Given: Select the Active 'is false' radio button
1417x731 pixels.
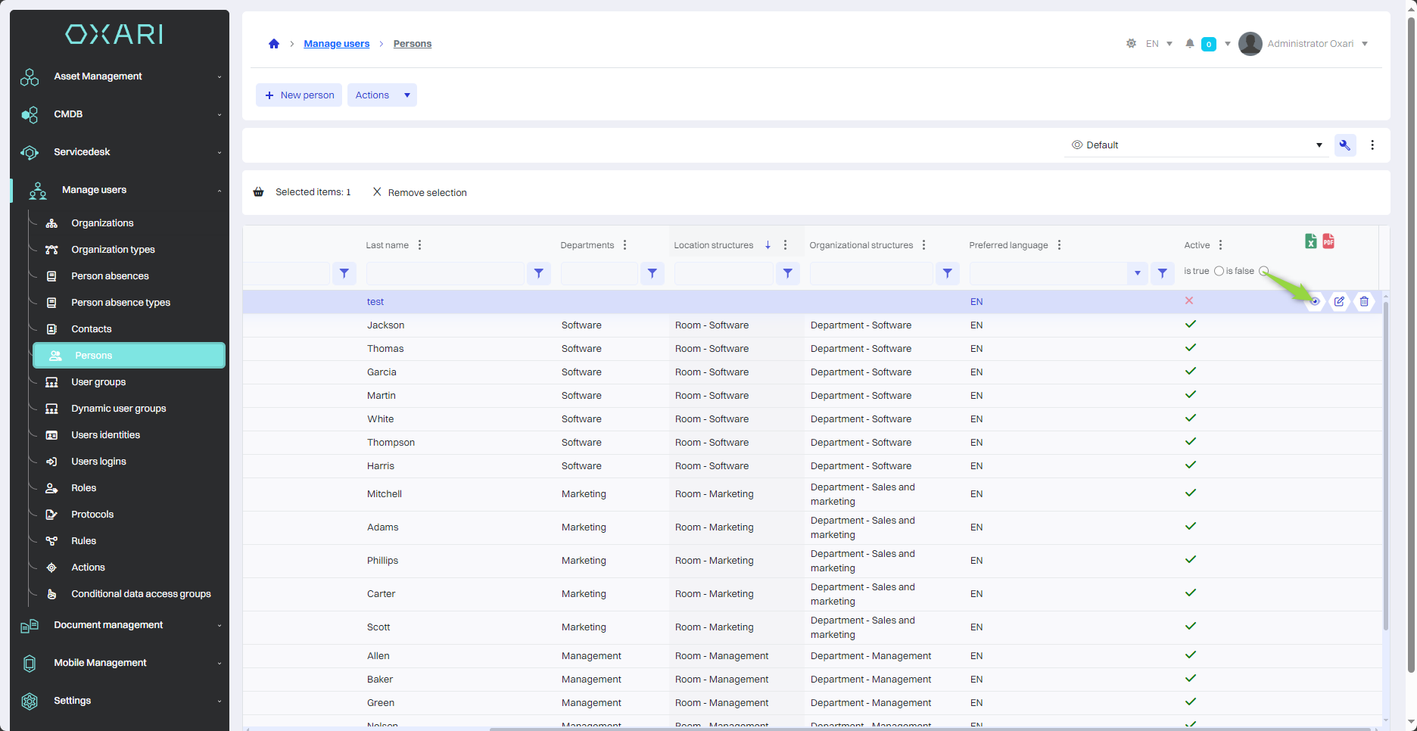Looking at the screenshot, I should pyautogui.click(x=1263, y=271).
